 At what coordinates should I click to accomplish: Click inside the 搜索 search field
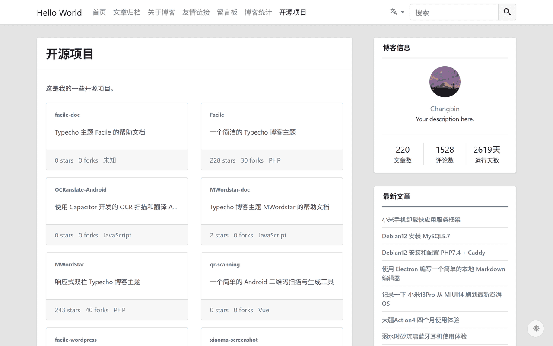click(454, 12)
